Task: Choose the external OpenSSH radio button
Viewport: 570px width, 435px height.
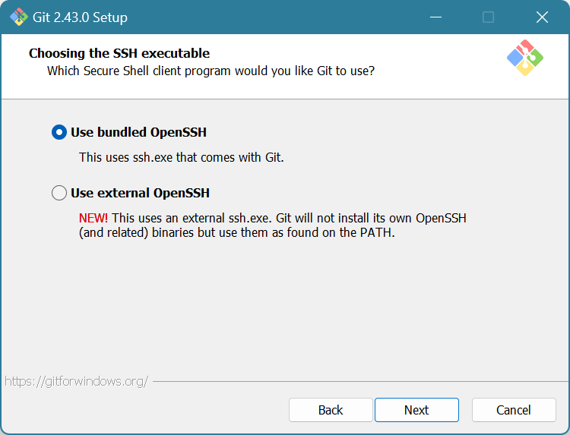Action: pyautogui.click(x=59, y=193)
